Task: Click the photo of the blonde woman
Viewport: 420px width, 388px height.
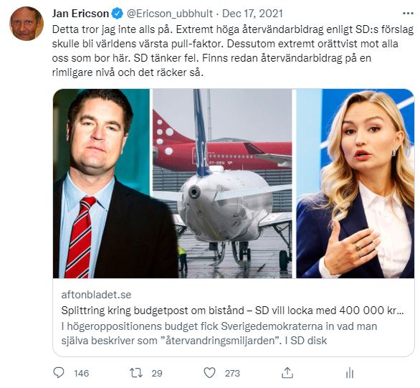Action: pos(355,184)
